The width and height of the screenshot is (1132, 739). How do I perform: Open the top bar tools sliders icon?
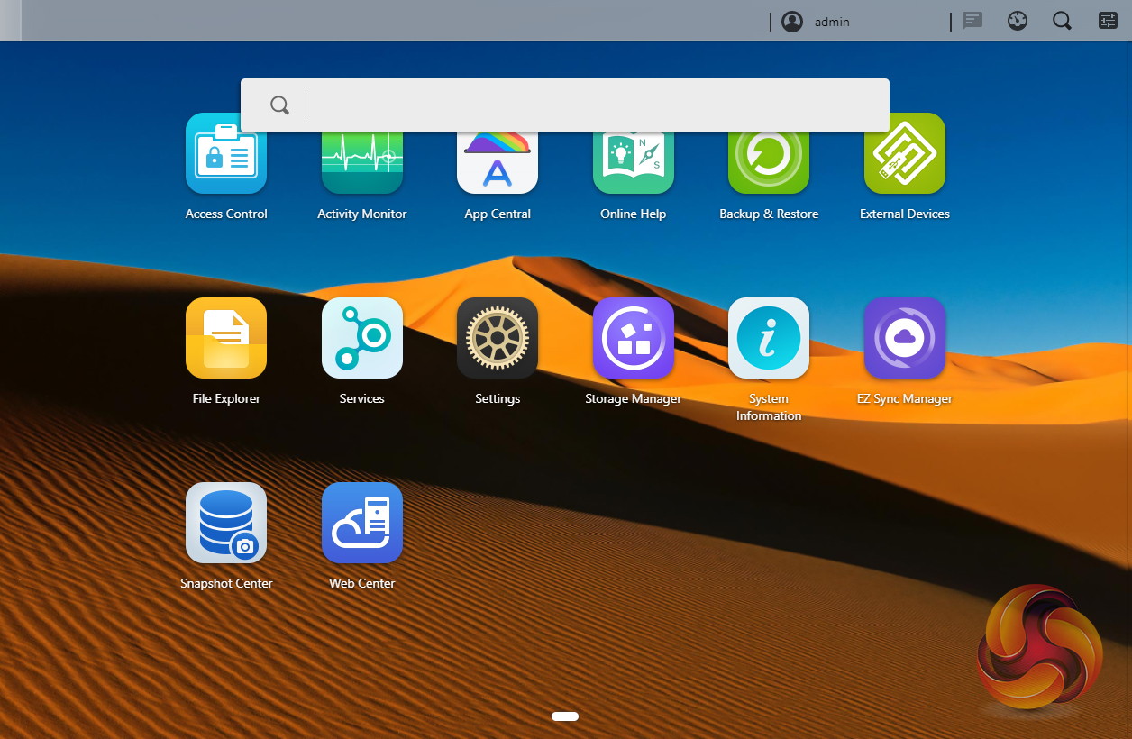pyautogui.click(x=1108, y=21)
